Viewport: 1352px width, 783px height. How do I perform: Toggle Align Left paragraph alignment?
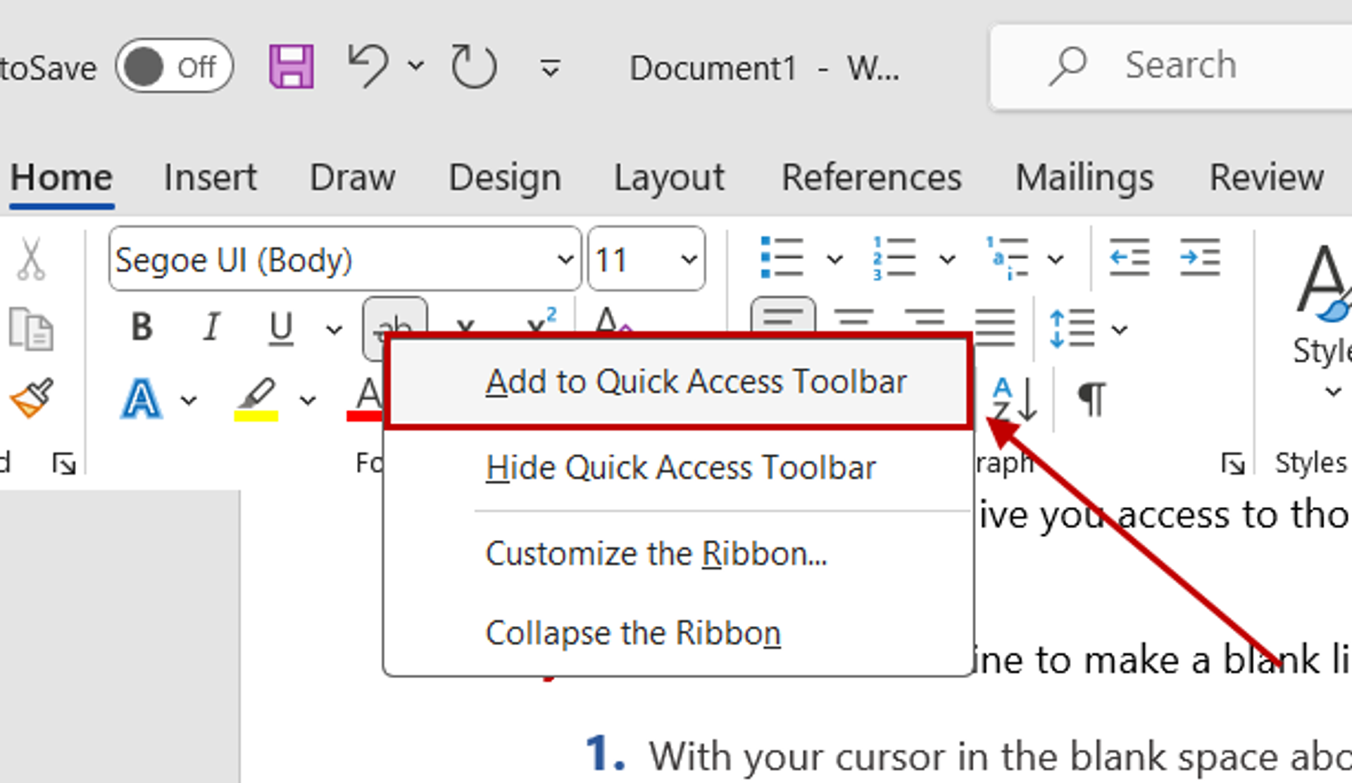[783, 315]
